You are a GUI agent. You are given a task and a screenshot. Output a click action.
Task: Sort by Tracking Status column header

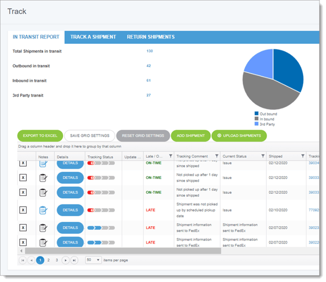[x=100, y=157]
